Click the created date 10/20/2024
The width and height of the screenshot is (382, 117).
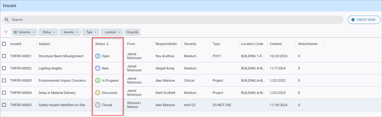tap(278, 56)
